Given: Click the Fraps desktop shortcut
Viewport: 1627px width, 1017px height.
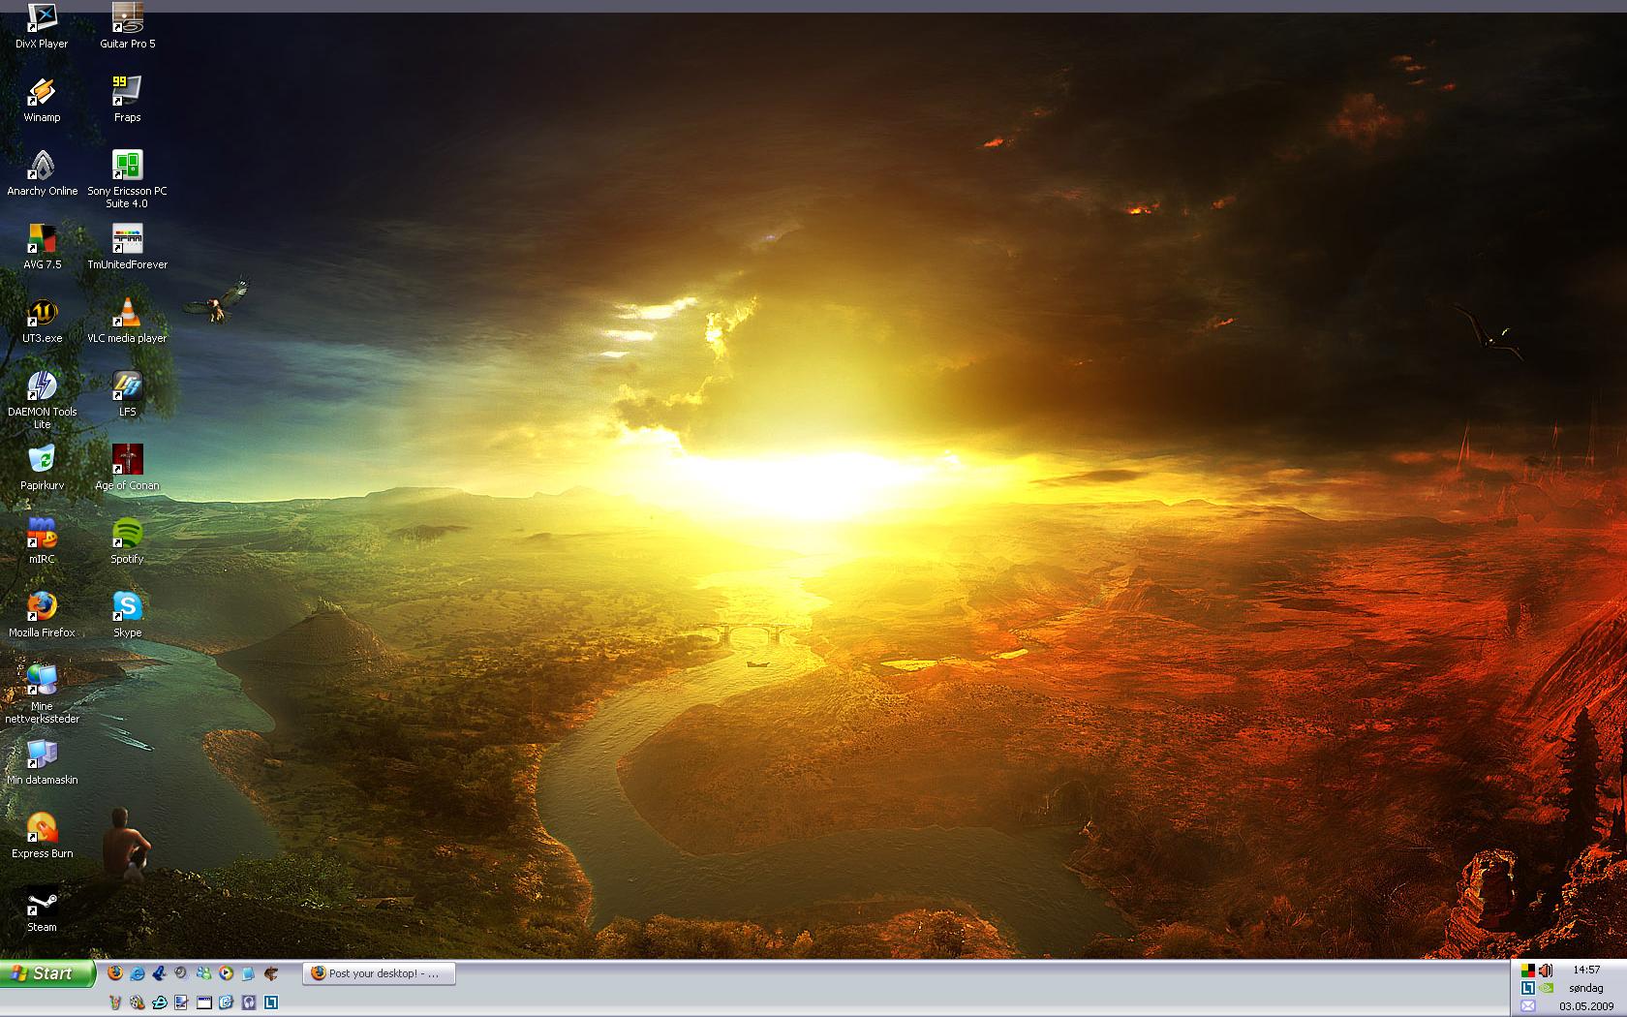Looking at the screenshot, I should click(x=127, y=100).
